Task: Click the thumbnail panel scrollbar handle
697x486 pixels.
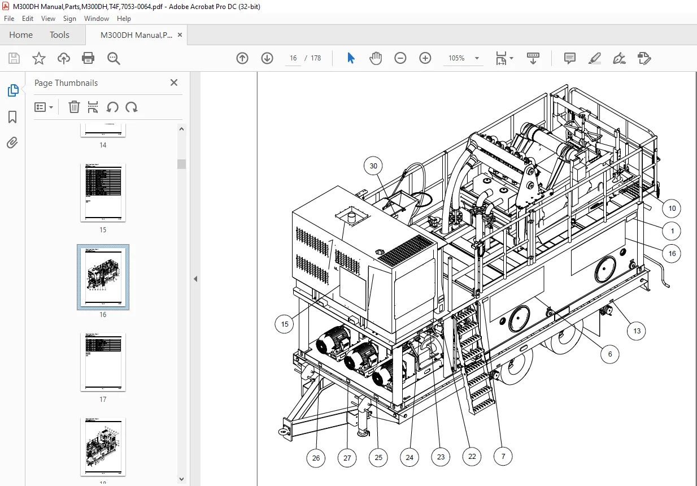Action: click(182, 164)
